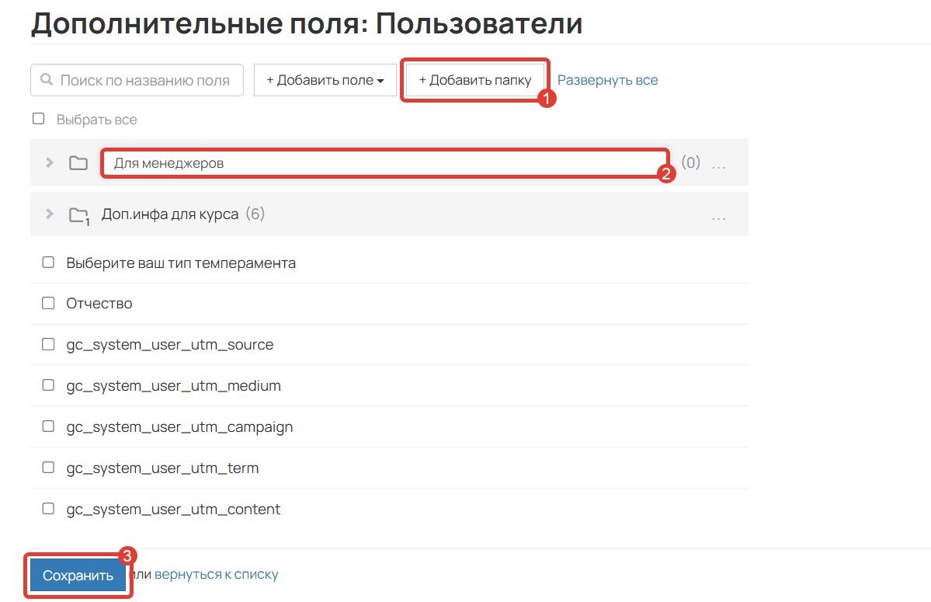The image size is (931, 602).
Task: Click the gc_system_user_utm_content field name
Action: 173,510
